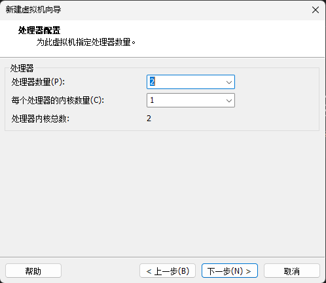Proceed with the 下一步(N) button
Viewport: 326px width, 283px height.
point(230,271)
